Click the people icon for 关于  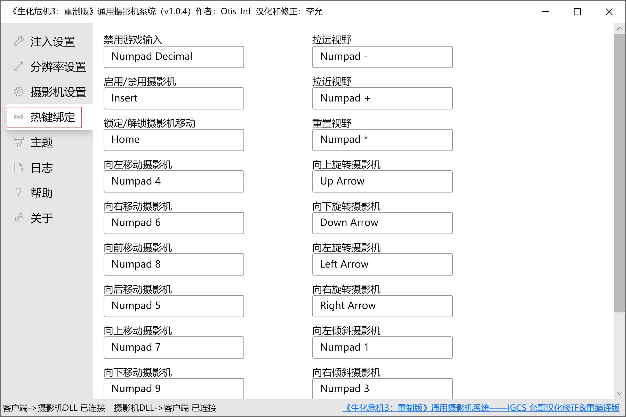pos(19,218)
